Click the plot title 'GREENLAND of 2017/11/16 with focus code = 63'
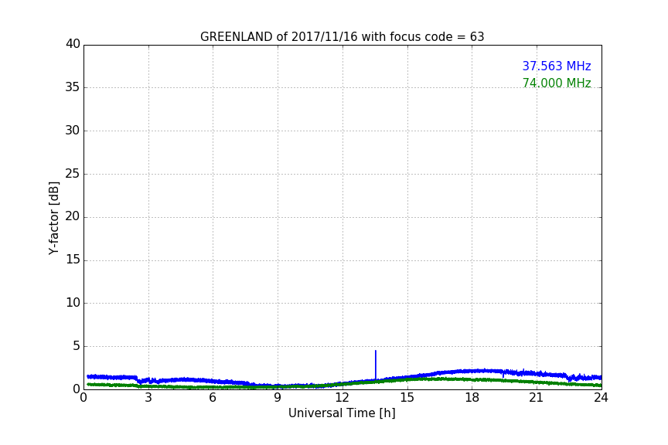 coord(342,37)
